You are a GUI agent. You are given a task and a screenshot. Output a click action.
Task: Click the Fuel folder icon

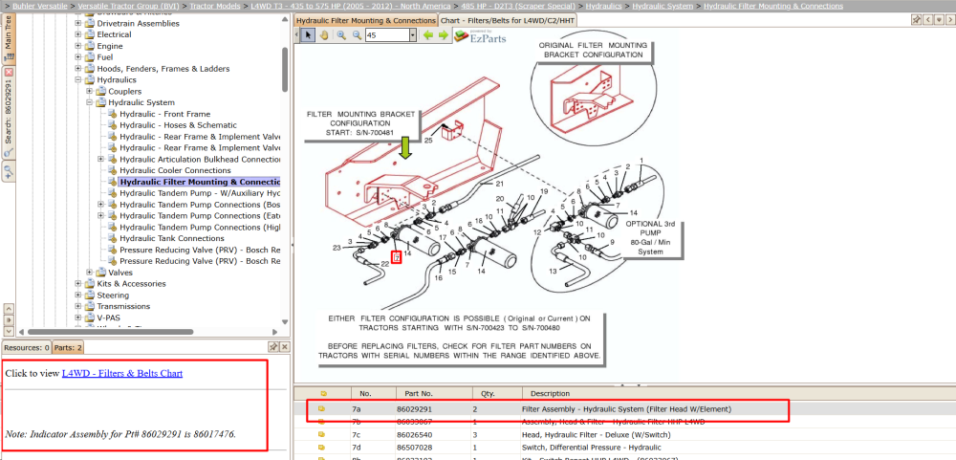click(x=90, y=57)
